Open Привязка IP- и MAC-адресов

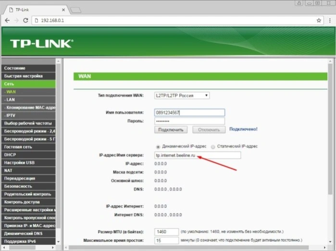point(28,226)
